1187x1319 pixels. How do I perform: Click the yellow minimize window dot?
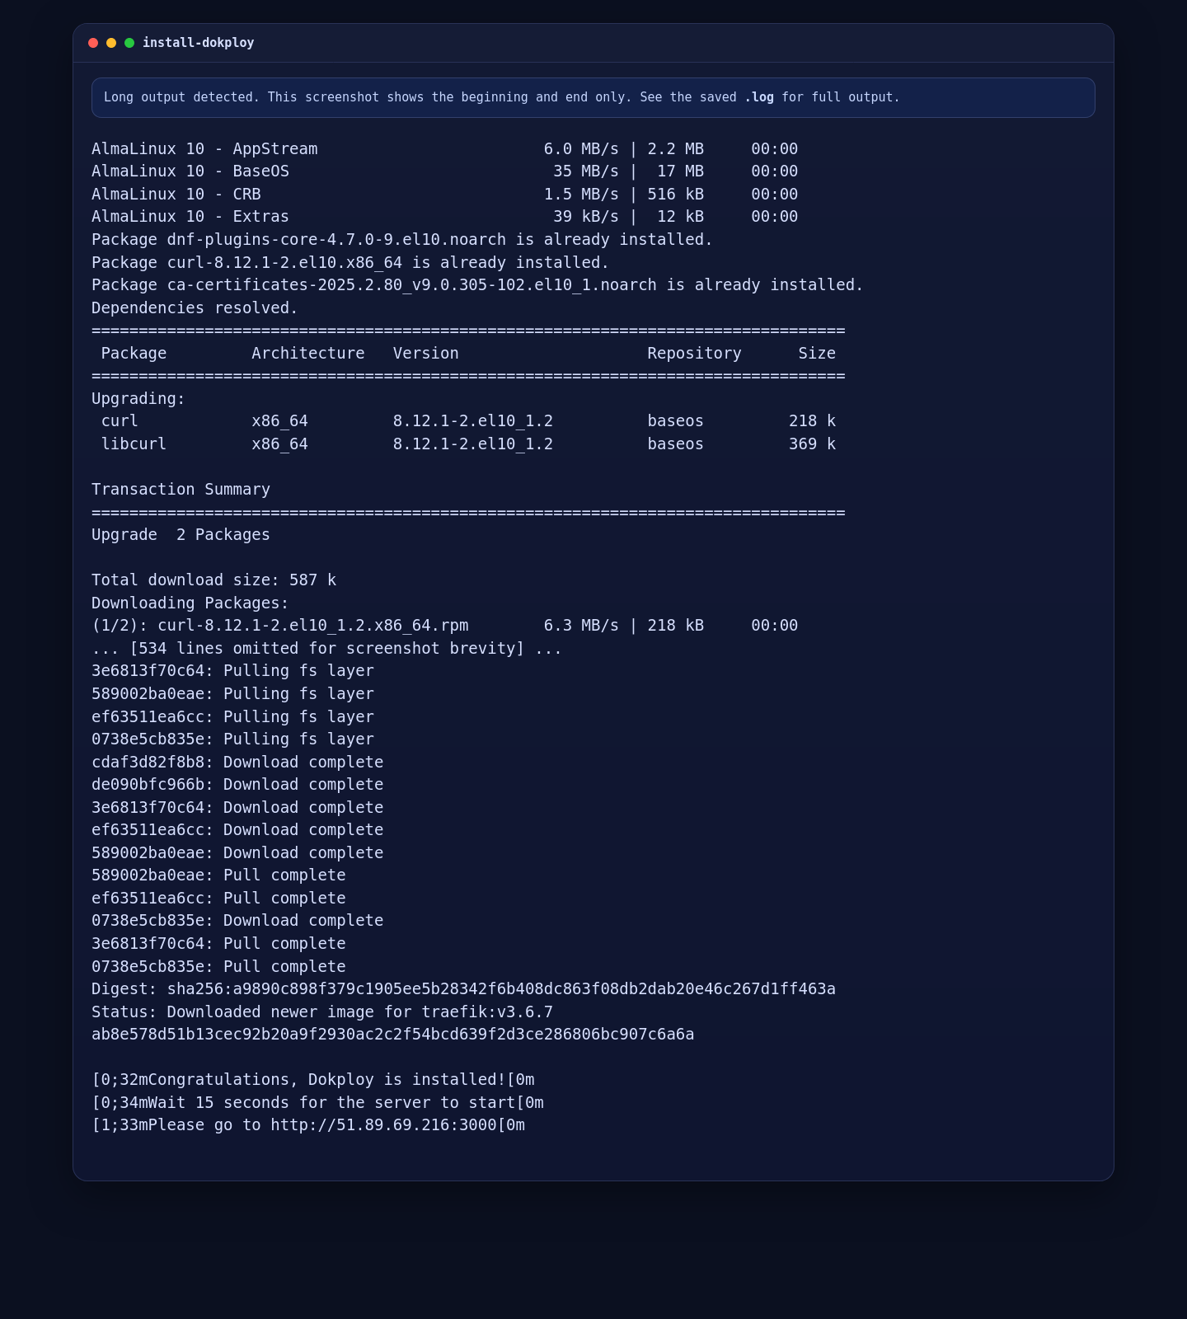point(111,43)
